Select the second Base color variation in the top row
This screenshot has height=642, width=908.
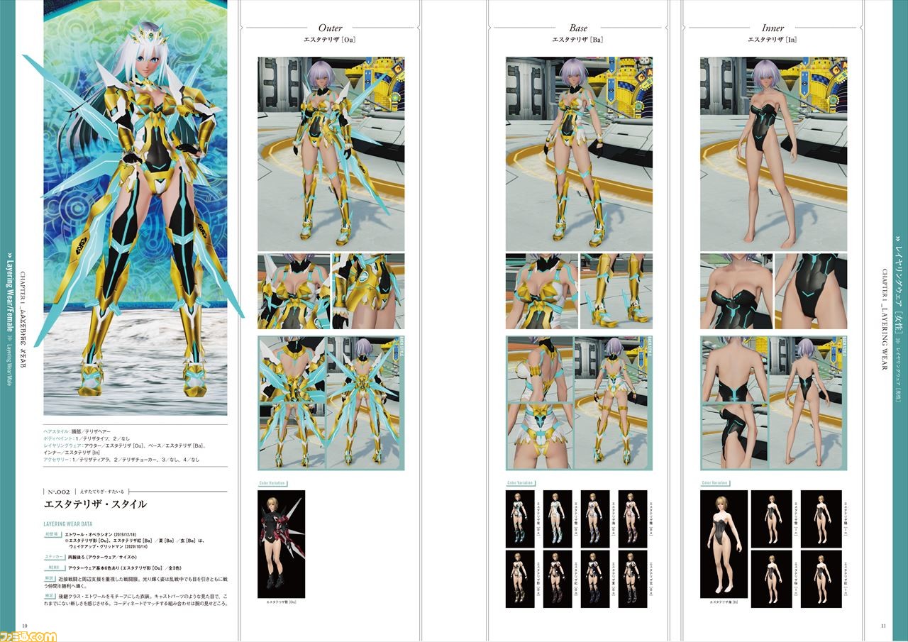point(558,519)
